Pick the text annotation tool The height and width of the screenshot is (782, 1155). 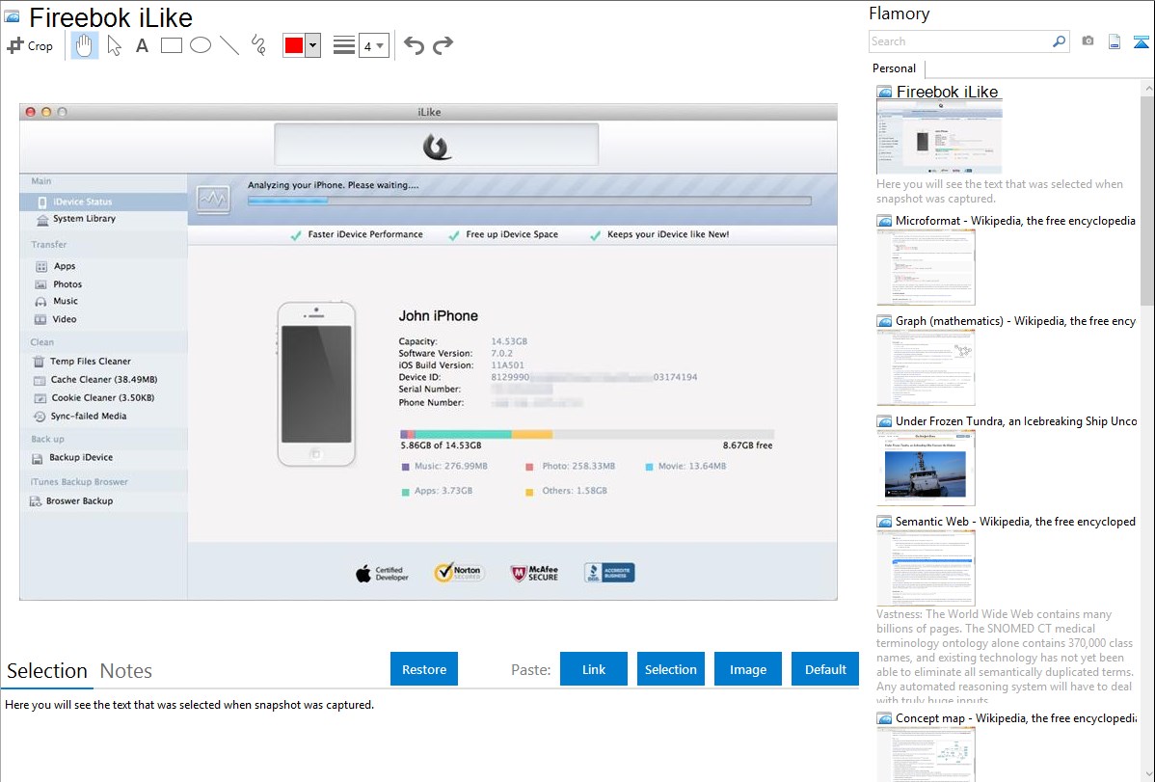click(x=142, y=45)
